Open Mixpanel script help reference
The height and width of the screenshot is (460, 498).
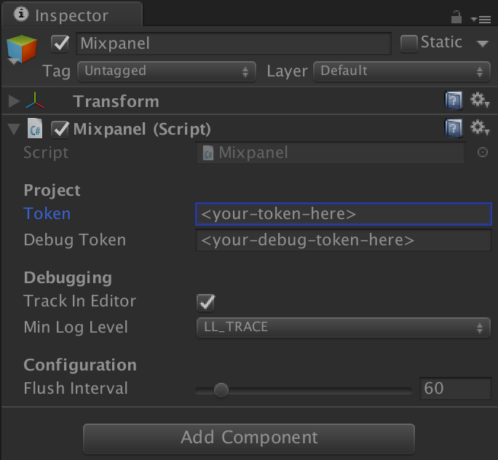[453, 129]
